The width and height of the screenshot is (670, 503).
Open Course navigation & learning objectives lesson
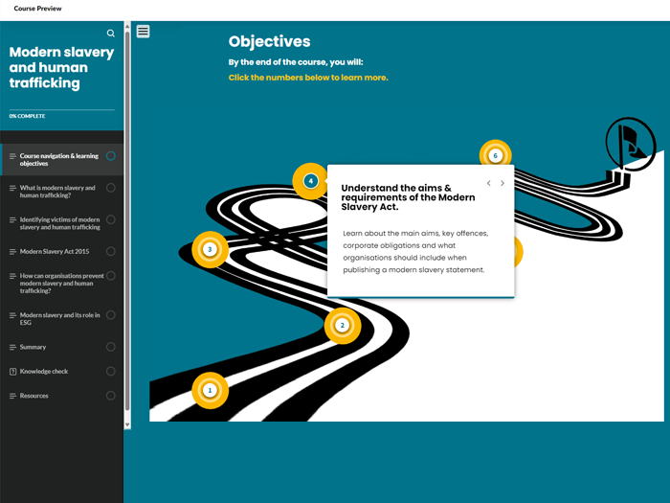pyautogui.click(x=62, y=160)
